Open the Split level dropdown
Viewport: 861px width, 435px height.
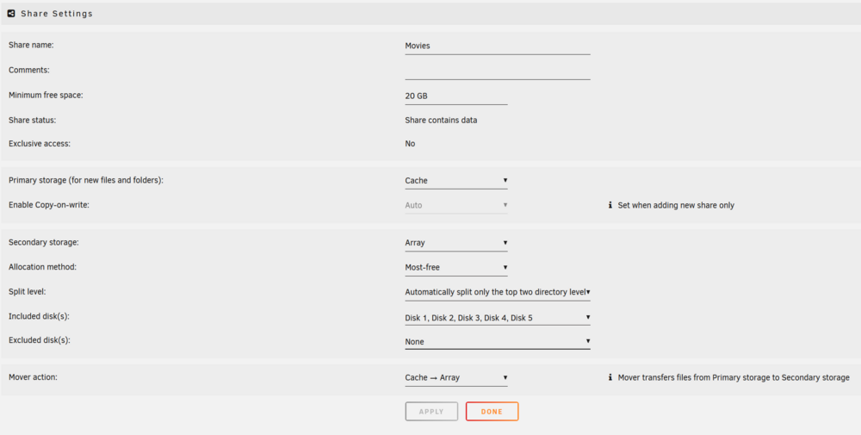(498, 292)
